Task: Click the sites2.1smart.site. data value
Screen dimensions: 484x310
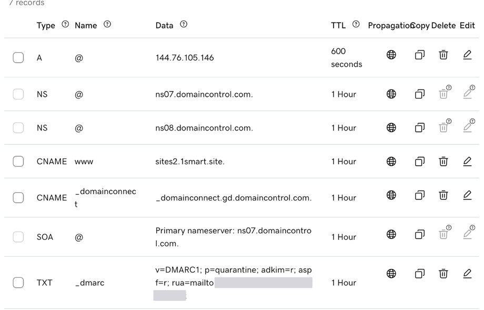Action: tap(190, 162)
